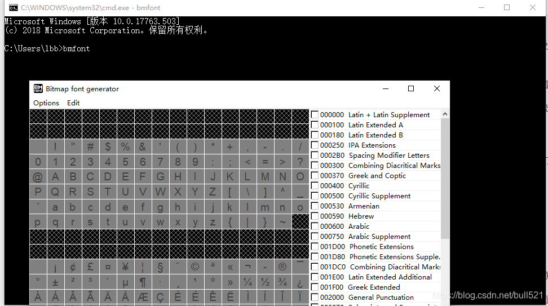Select the $ glyph cell
The height and width of the screenshot is (306, 548).
point(108,147)
